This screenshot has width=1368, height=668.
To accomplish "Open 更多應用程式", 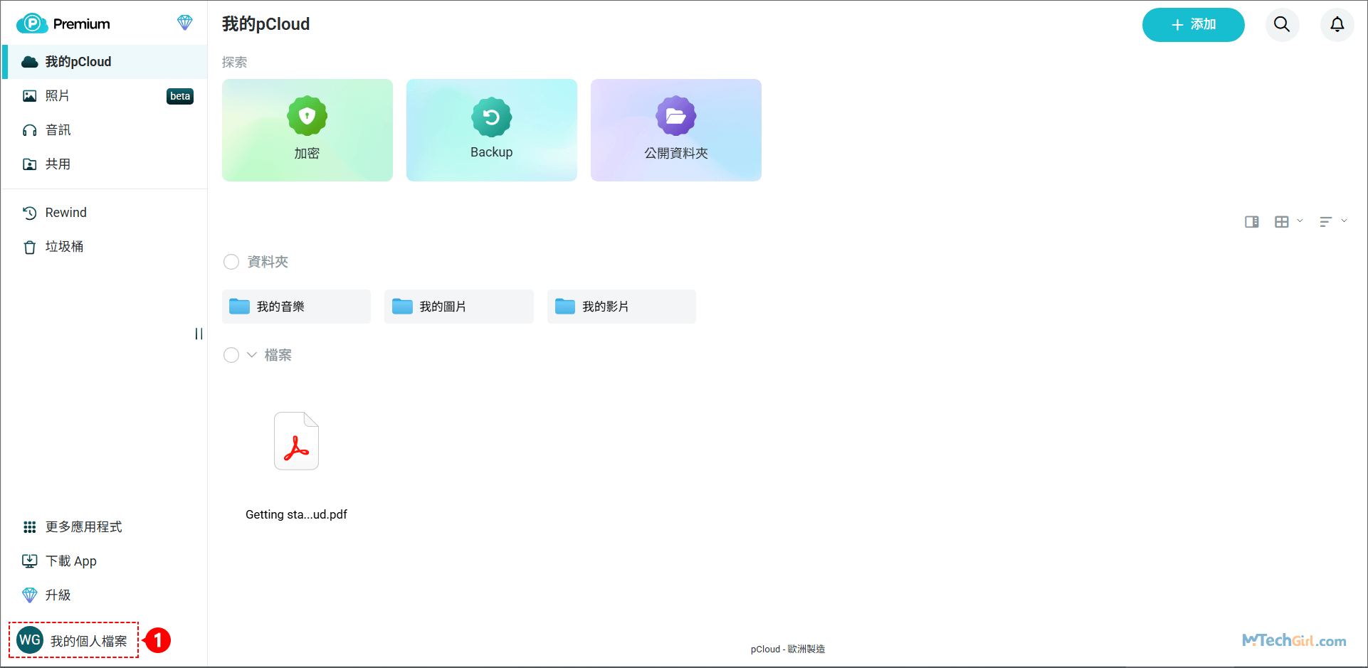I will click(x=105, y=527).
